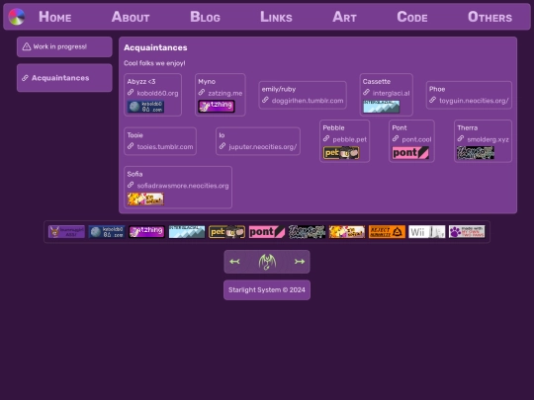Click the link icon beside pont.cool
Viewport: 534px width, 400px height.
click(x=396, y=139)
